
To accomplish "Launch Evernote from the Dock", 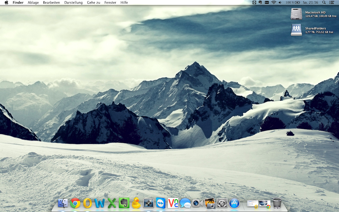I will (x=124, y=203).
